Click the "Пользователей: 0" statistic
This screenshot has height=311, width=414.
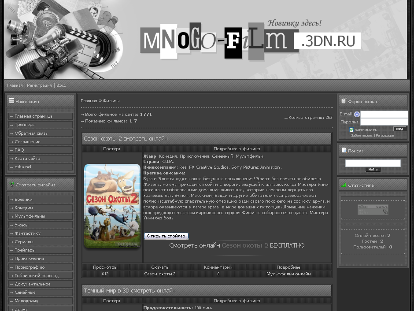(x=373, y=247)
